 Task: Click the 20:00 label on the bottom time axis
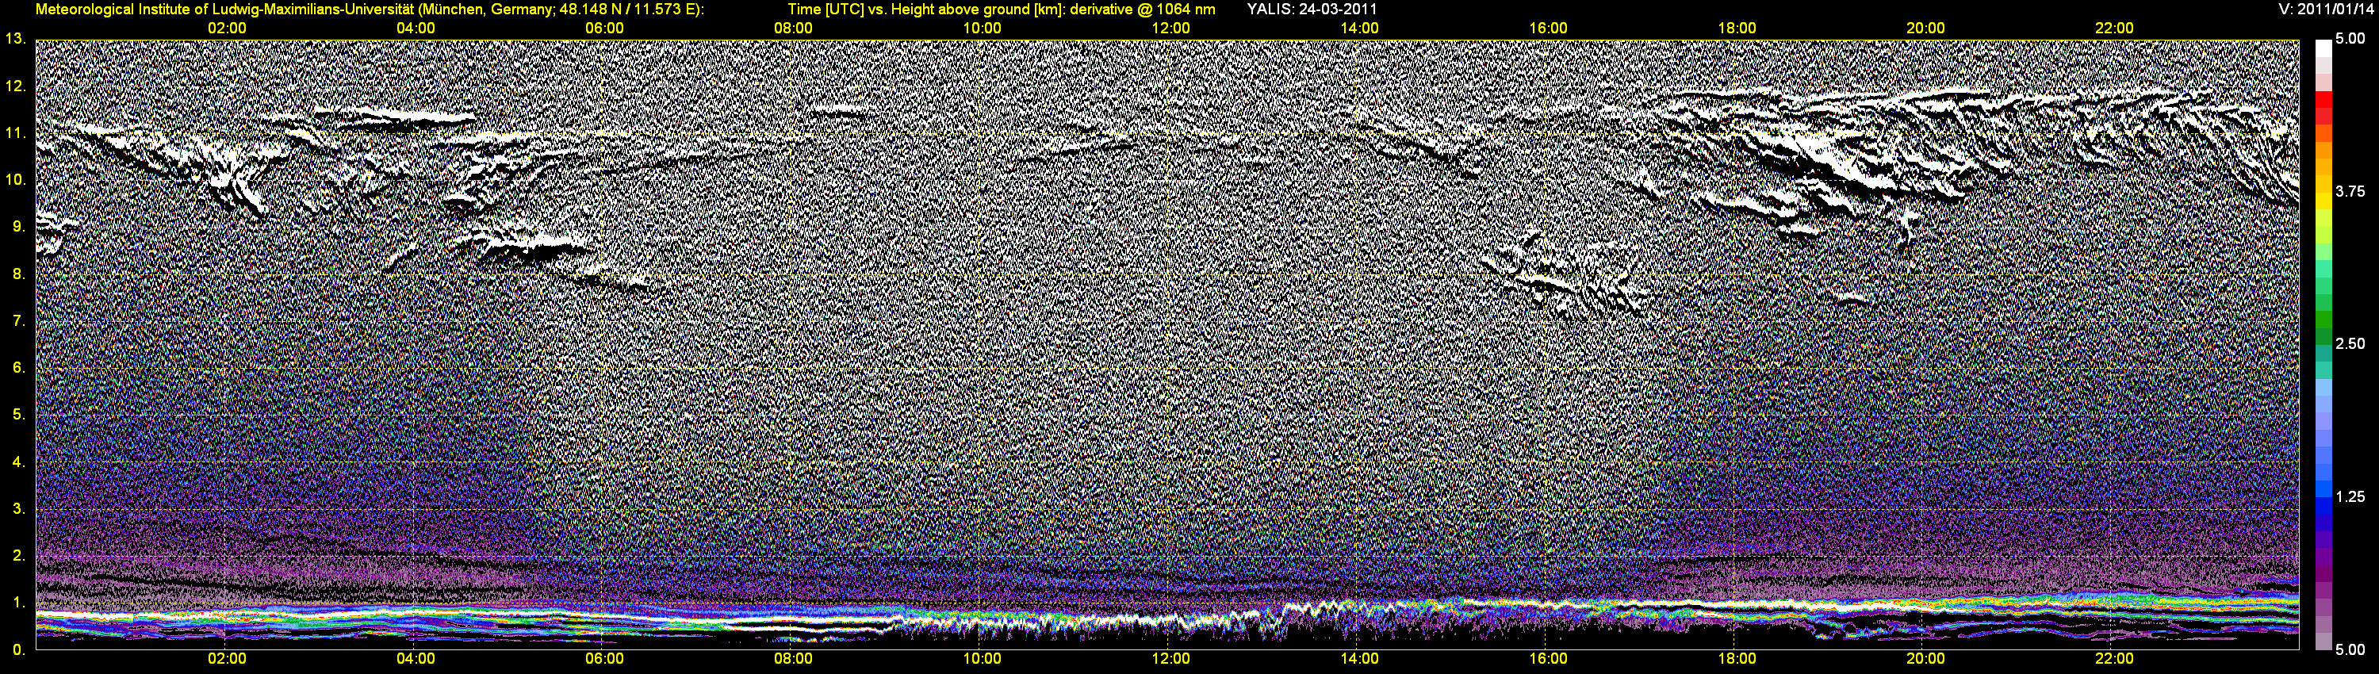coord(1925,659)
